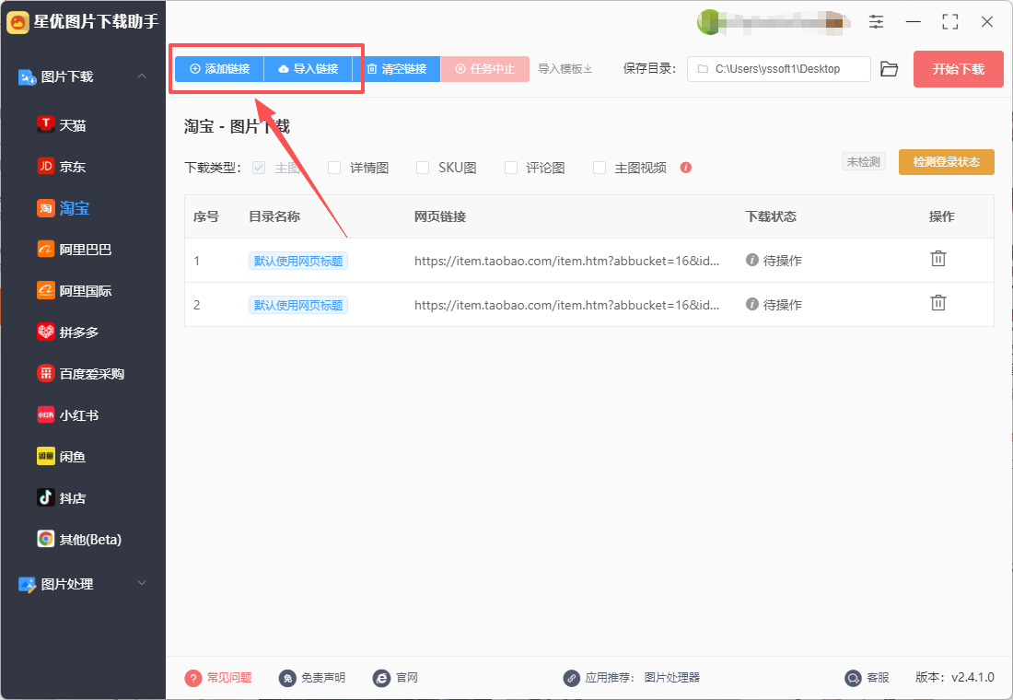This screenshot has height=700, width=1013.
Task: Enable the 评论图 checkbox
Action: (510, 168)
